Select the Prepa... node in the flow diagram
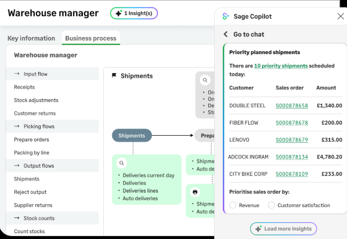This screenshot has width=347, height=239. [x=204, y=135]
